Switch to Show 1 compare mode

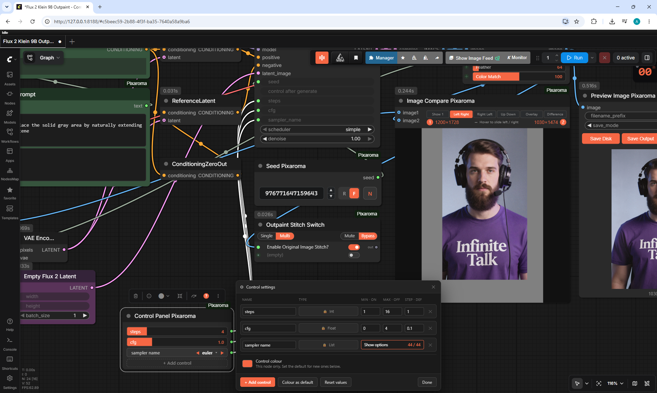point(438,114)
